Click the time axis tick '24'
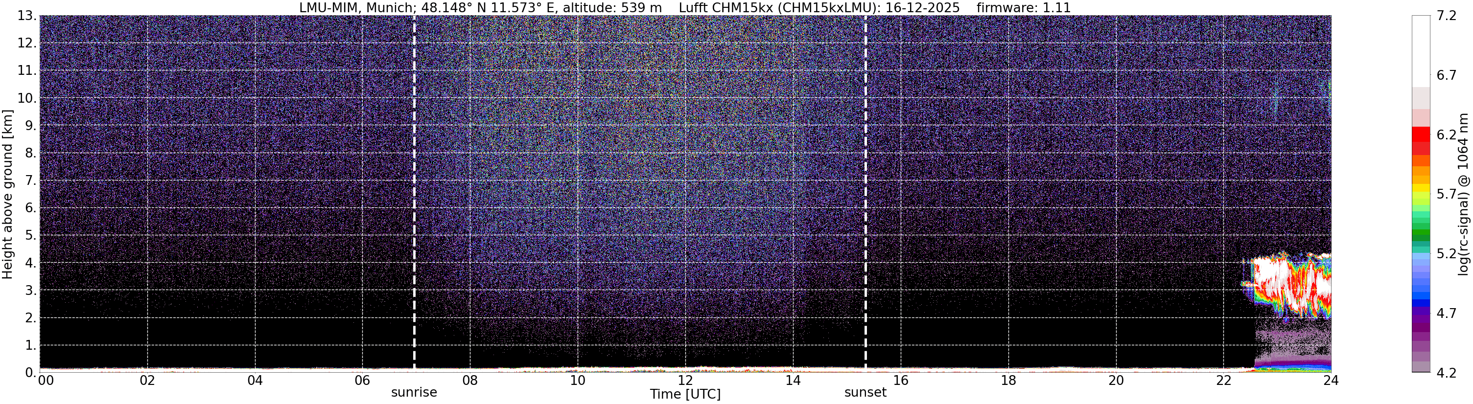1473x404 pixels. coord(1331,381)
